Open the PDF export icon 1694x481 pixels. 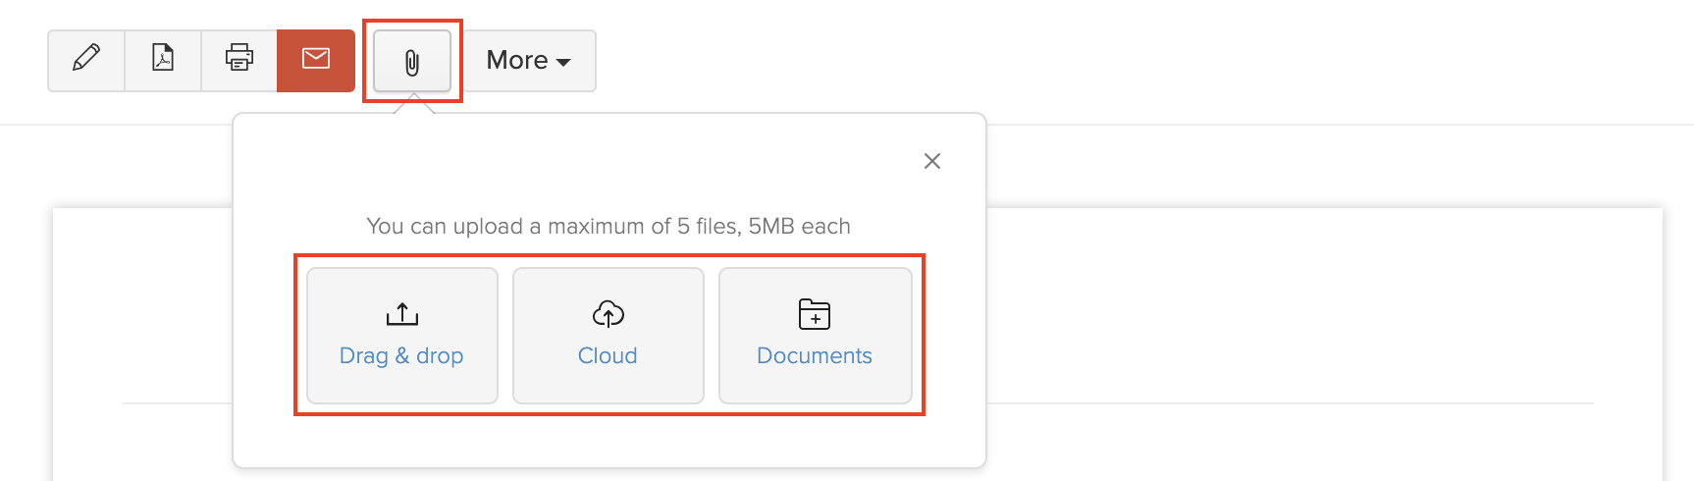[163, 60]
